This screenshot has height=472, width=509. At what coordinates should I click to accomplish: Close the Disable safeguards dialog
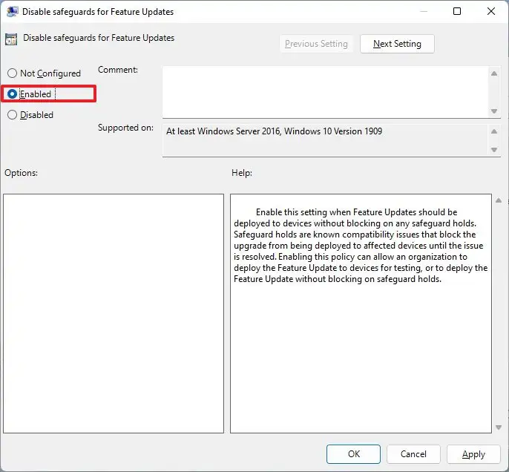490,12
